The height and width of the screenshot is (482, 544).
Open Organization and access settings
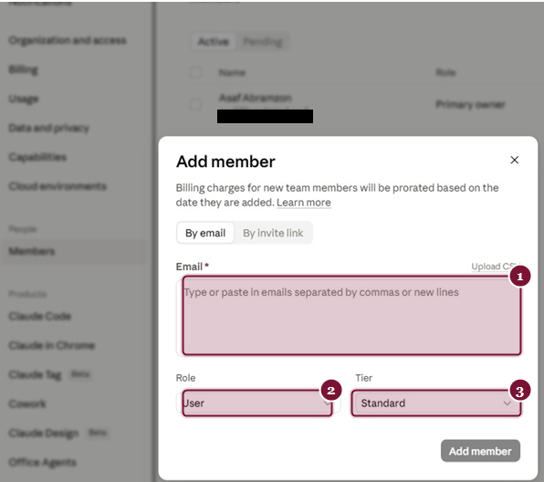pos(68,40)
